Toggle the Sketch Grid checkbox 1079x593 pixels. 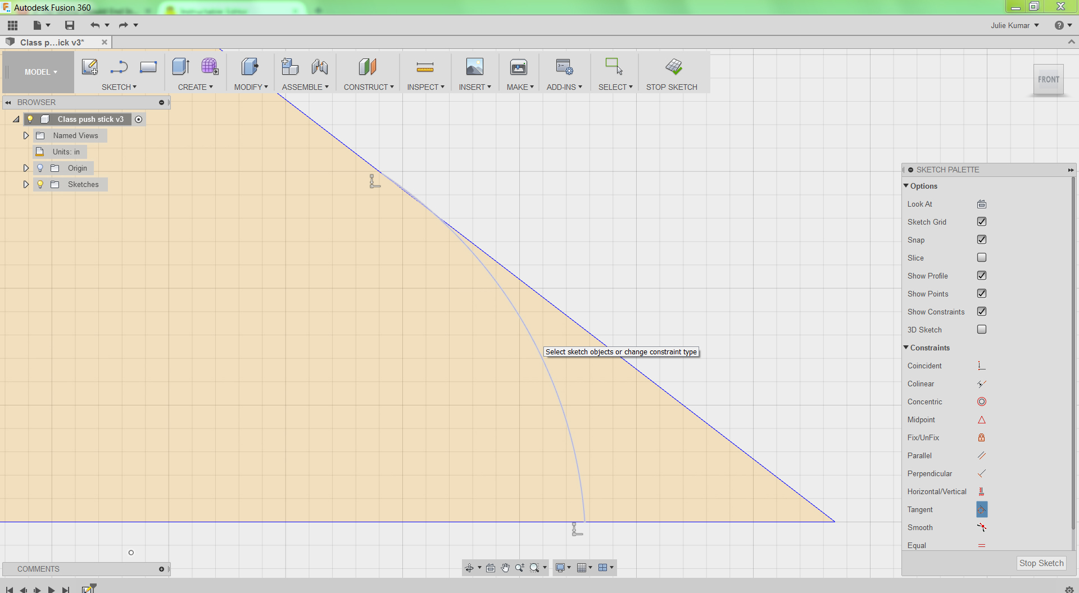[982, 222]
